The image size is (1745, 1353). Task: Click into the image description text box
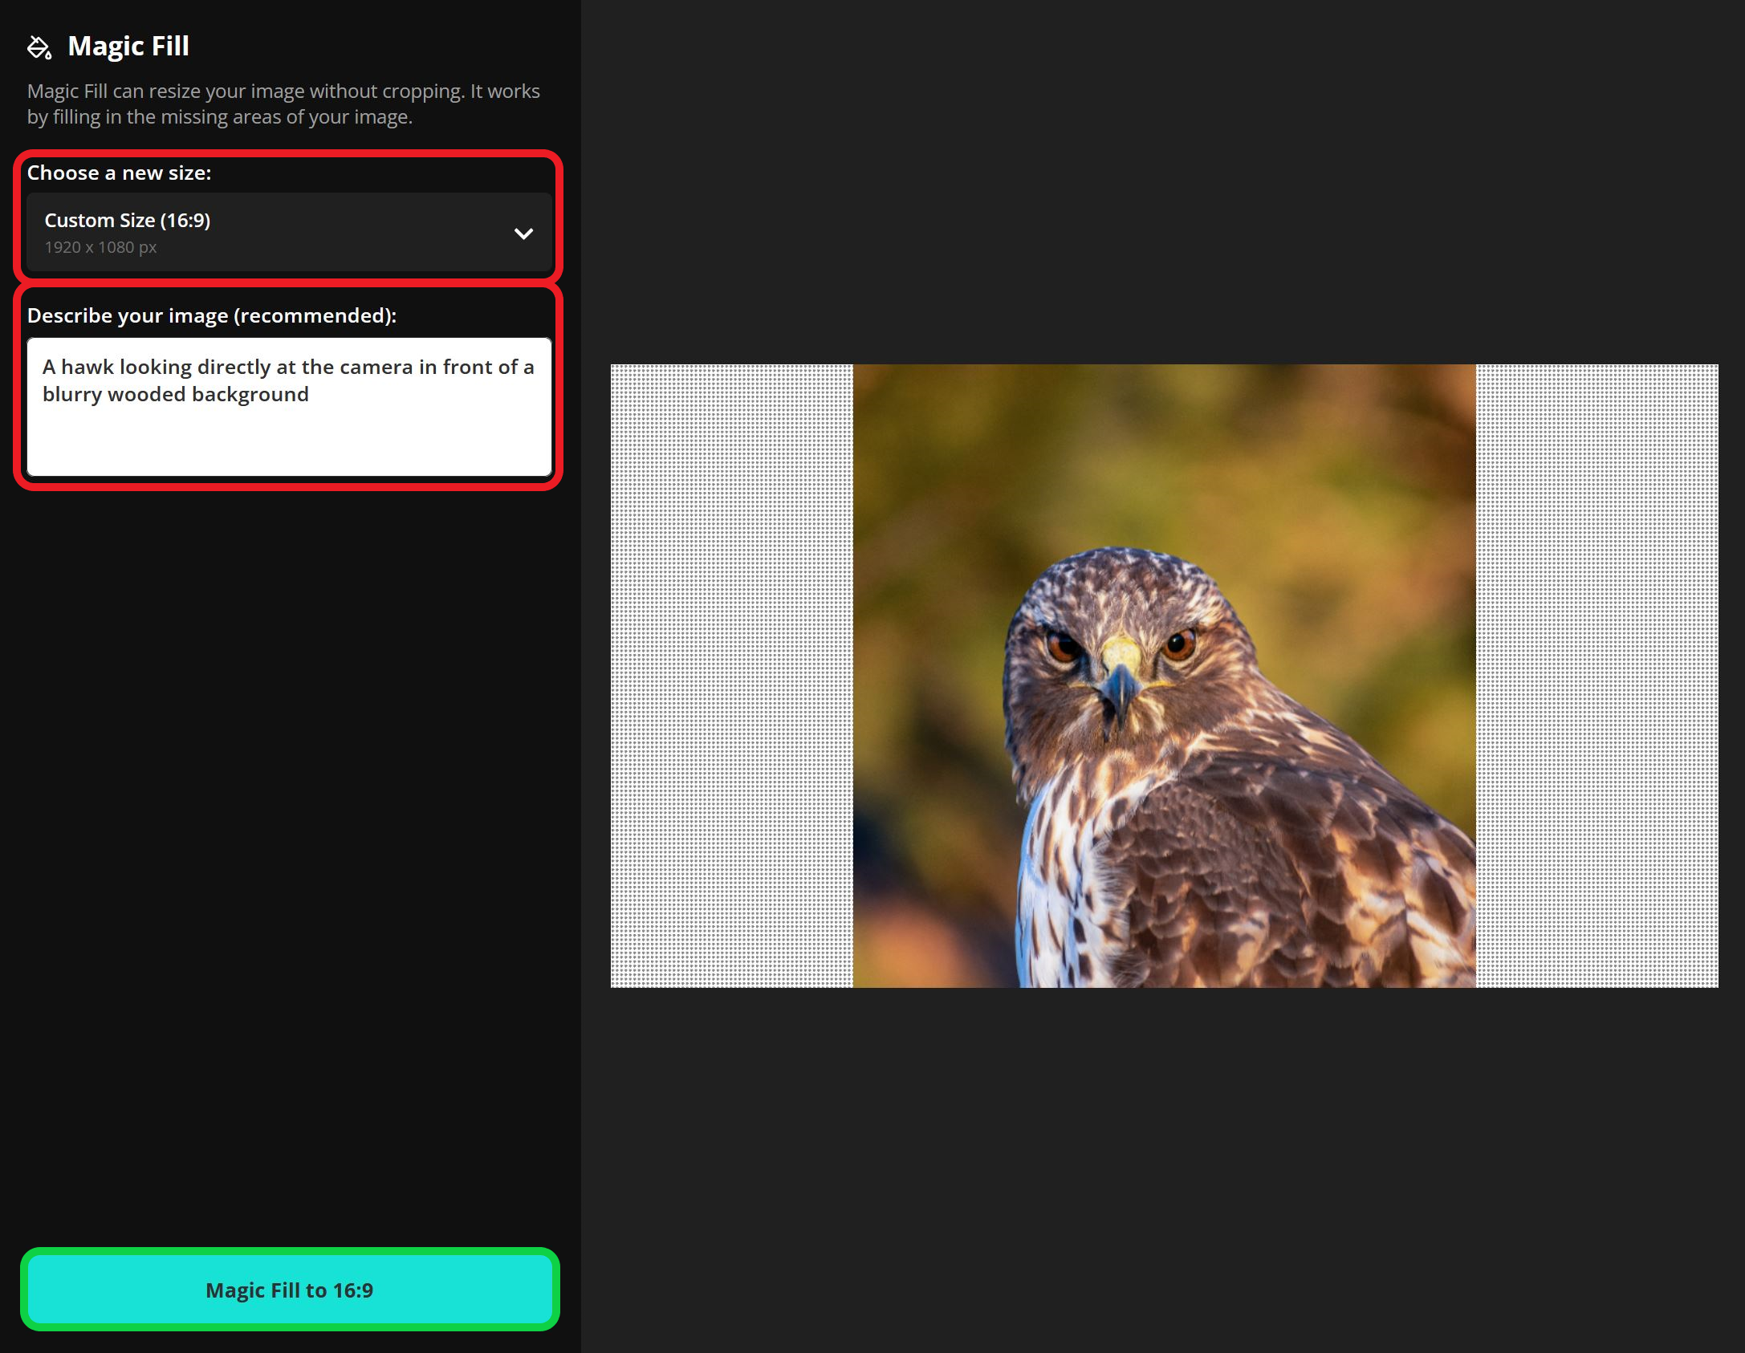point(289,407)
